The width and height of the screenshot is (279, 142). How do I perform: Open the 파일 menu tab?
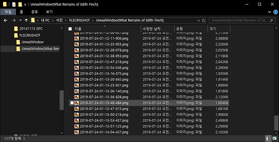[8, 12]
